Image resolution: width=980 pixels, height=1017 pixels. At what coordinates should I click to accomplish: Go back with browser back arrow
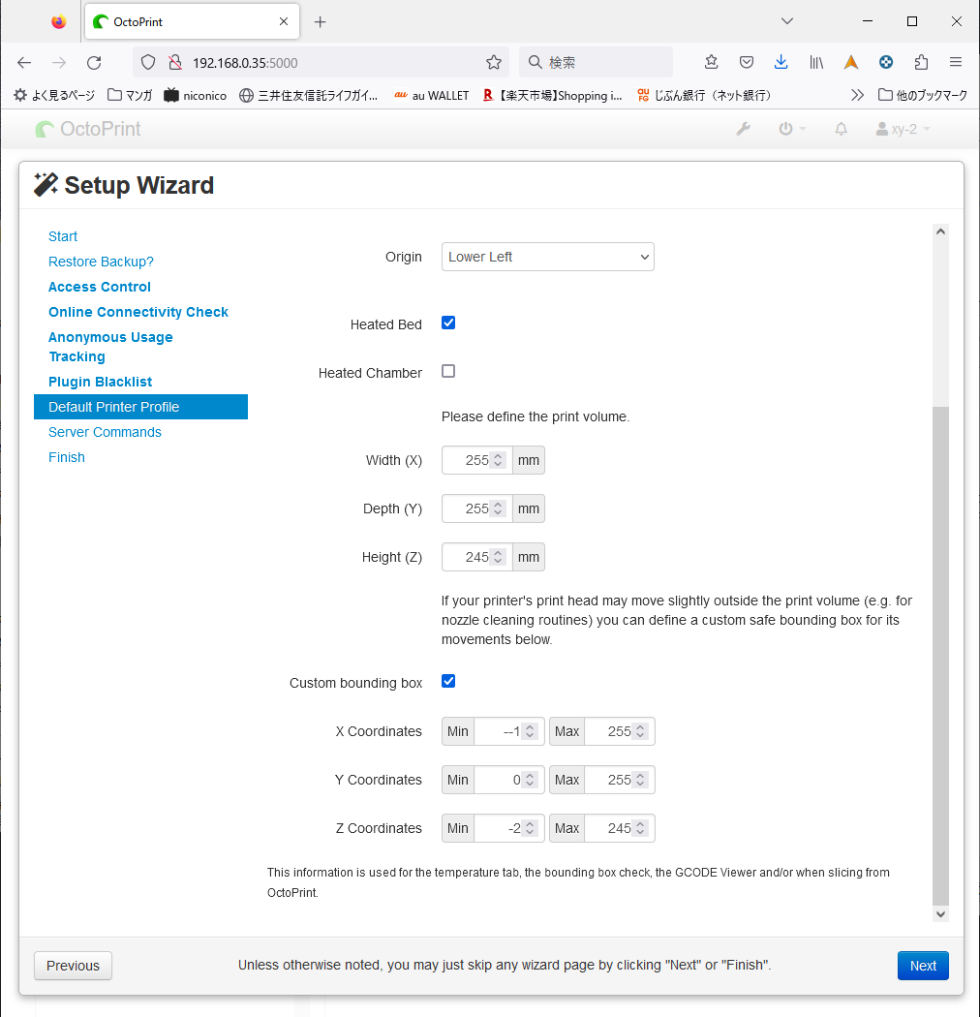click(24, 62)
